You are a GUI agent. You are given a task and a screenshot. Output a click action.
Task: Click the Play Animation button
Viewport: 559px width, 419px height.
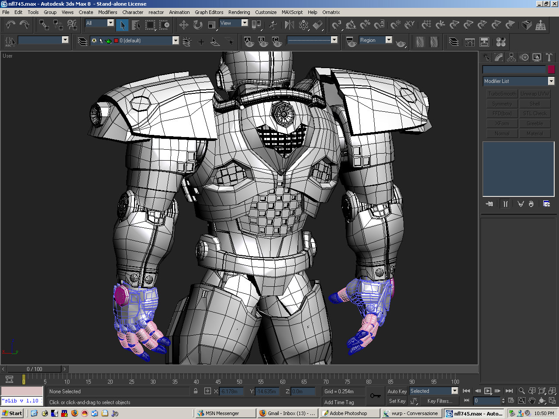pos(488,391)
